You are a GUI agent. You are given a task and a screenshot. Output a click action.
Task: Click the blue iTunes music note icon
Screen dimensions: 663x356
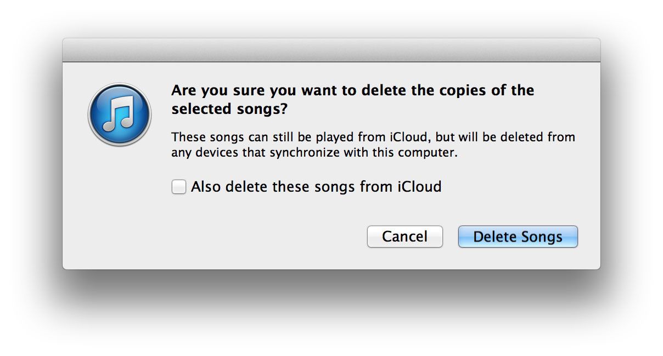[x=119, y=114]
